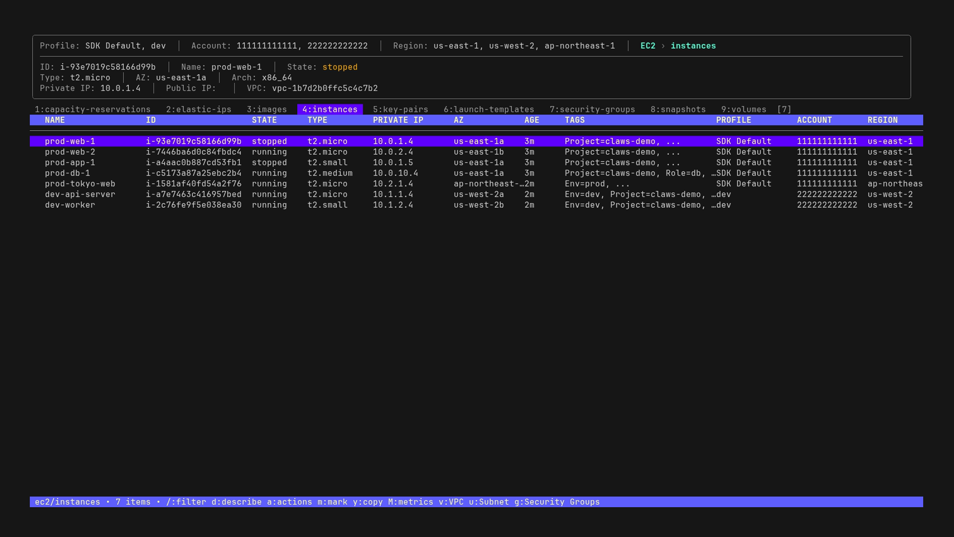Viewport: 954px width, 537px height.
Task: Click the EC2 breadcrumb link
Action: (647, 46)
